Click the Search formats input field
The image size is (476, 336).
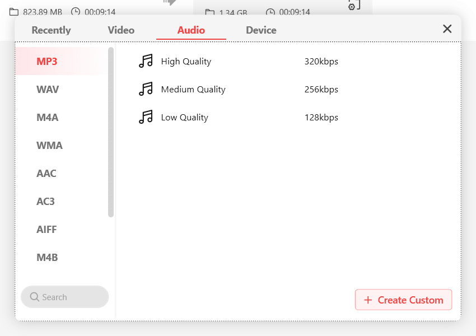(64, 297)
